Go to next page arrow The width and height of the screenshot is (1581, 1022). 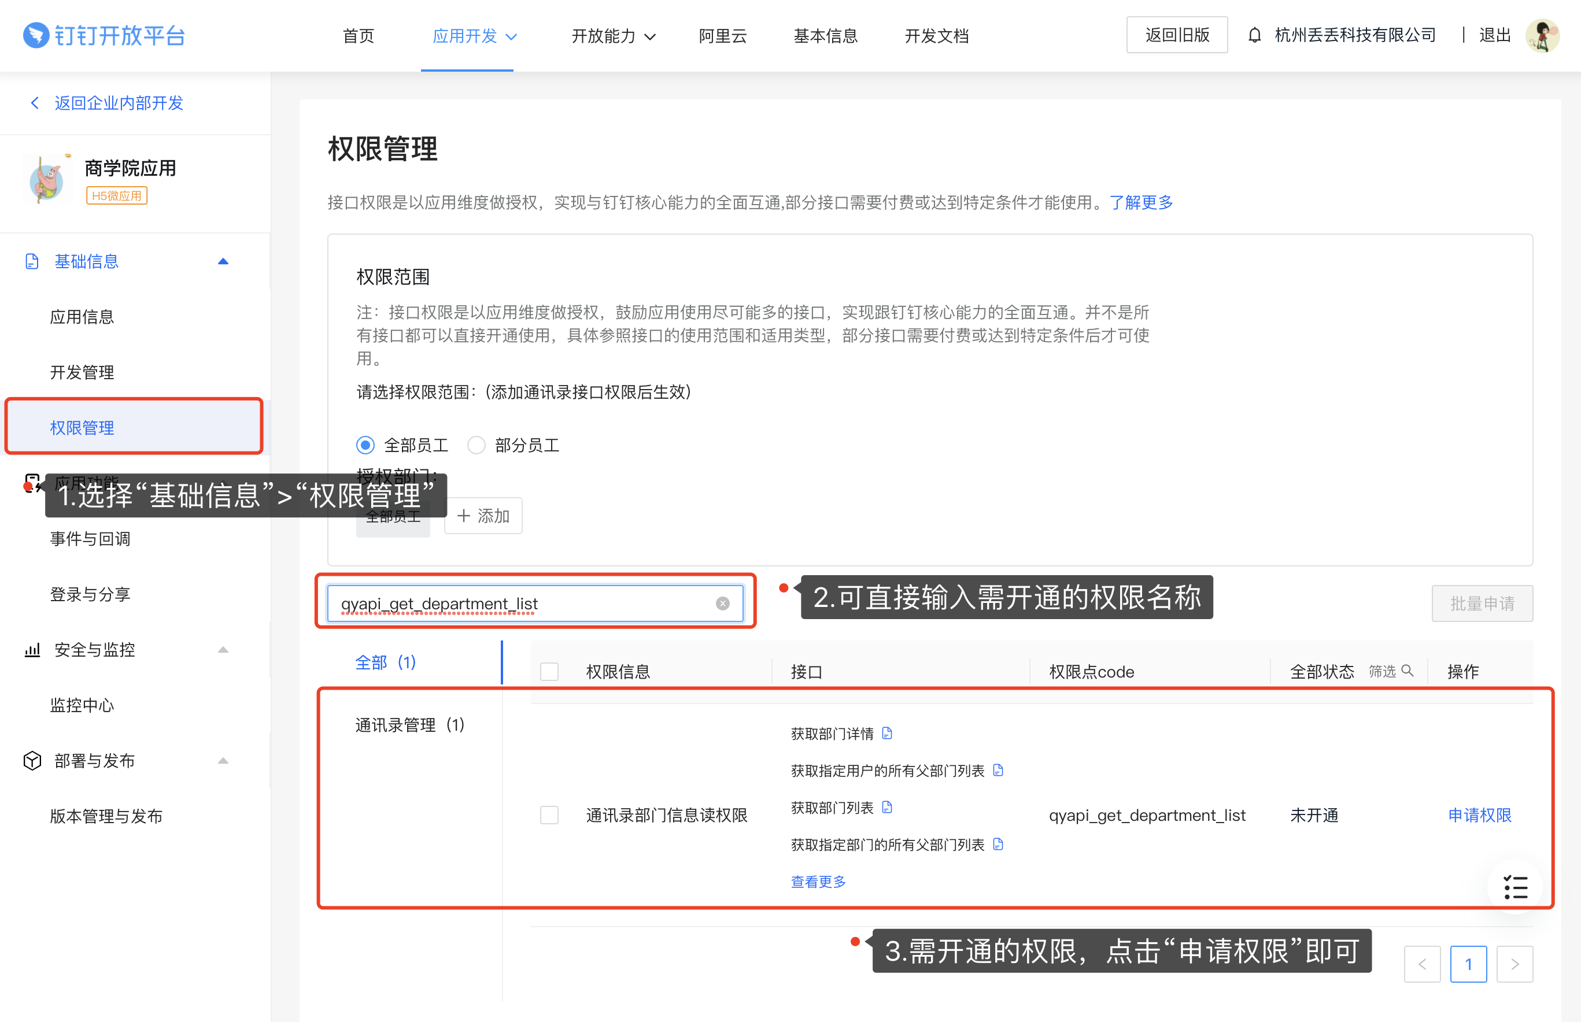pyautogui.click(x=1514, y=964)
